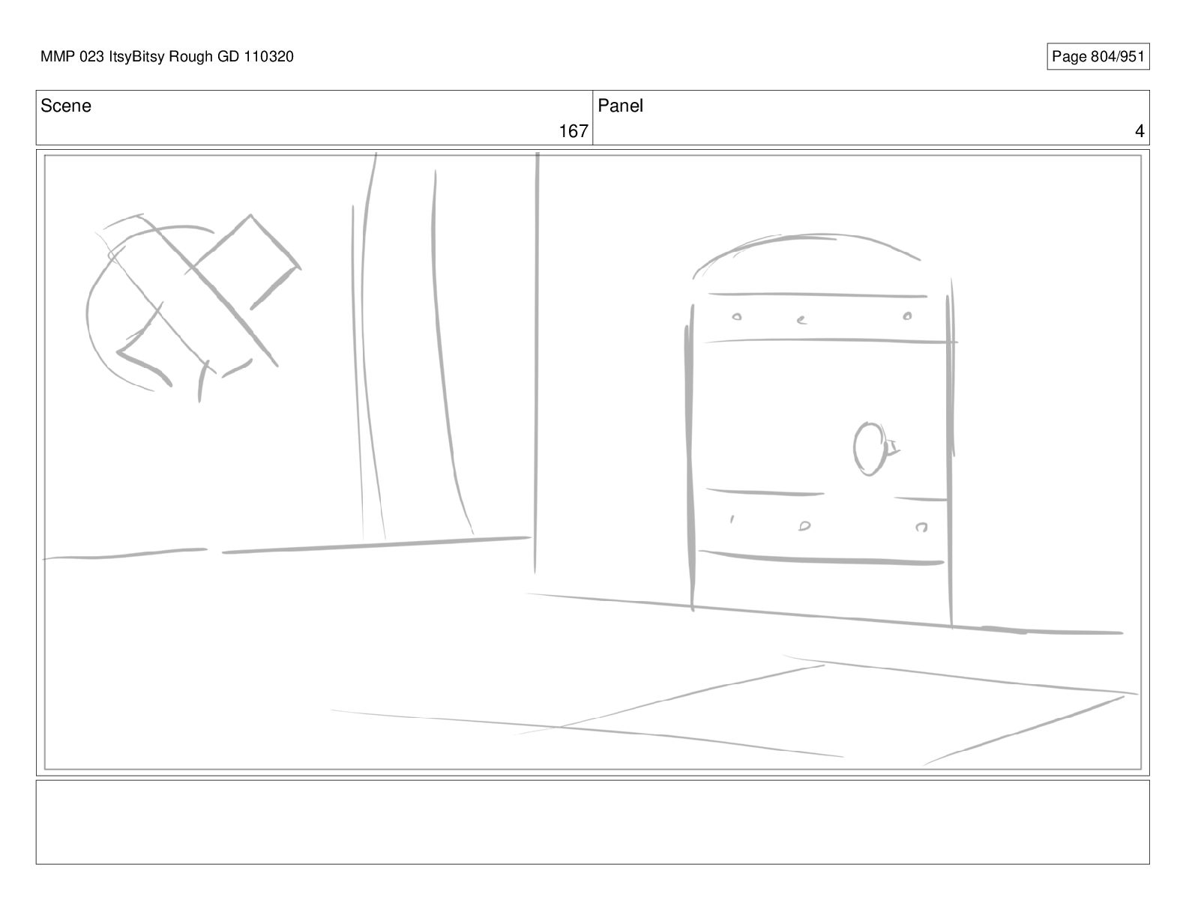Click the scene number '167'

(x=574, y=132)
